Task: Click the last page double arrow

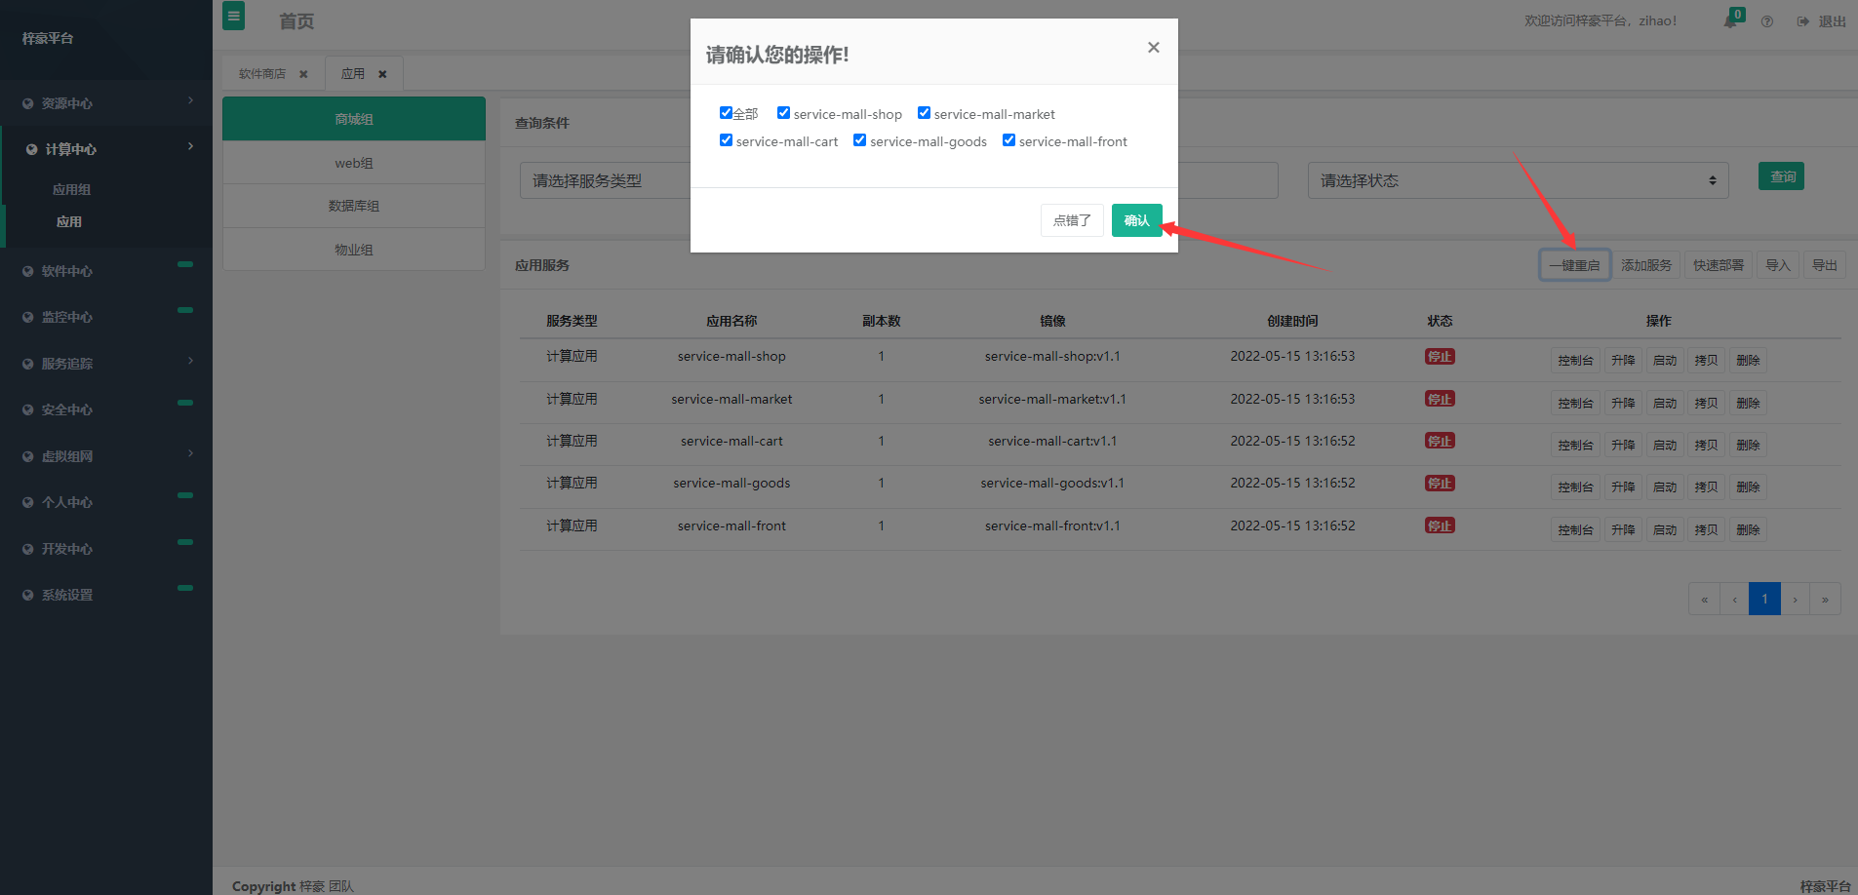Action: click(x=1825, y=599)
